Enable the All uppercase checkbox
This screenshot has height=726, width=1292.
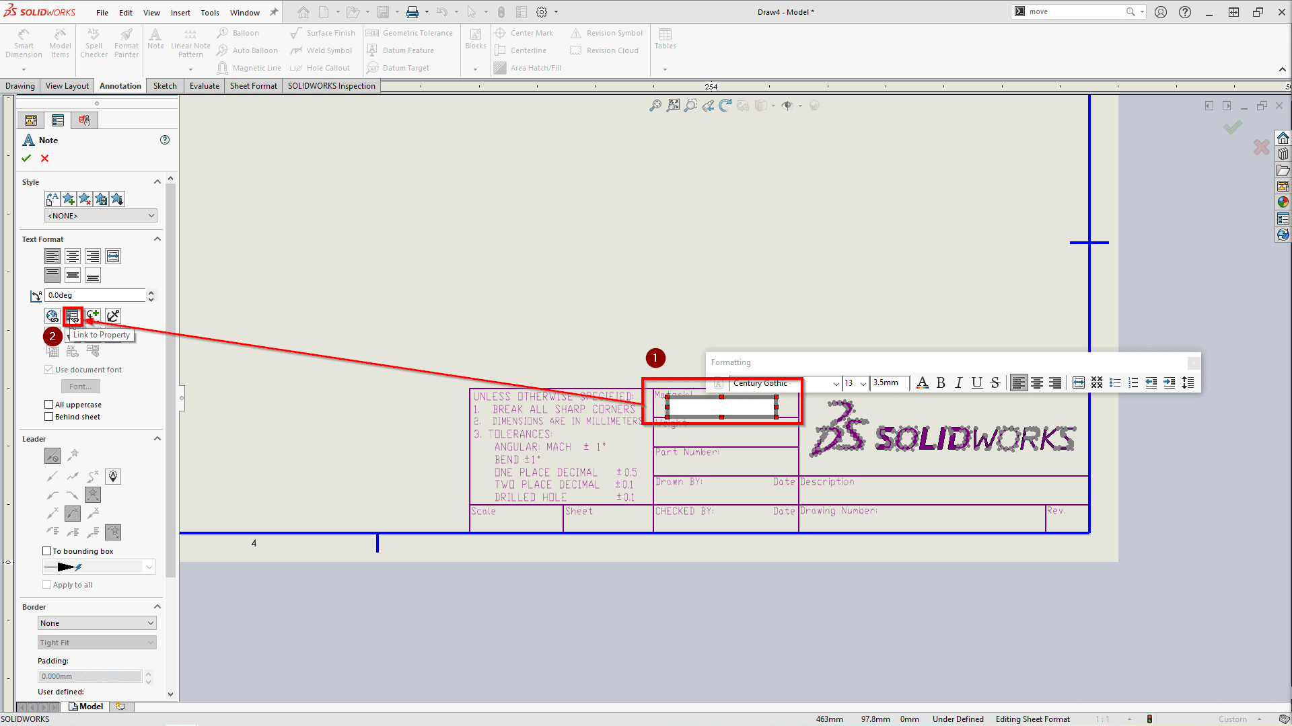pos(48,405)
